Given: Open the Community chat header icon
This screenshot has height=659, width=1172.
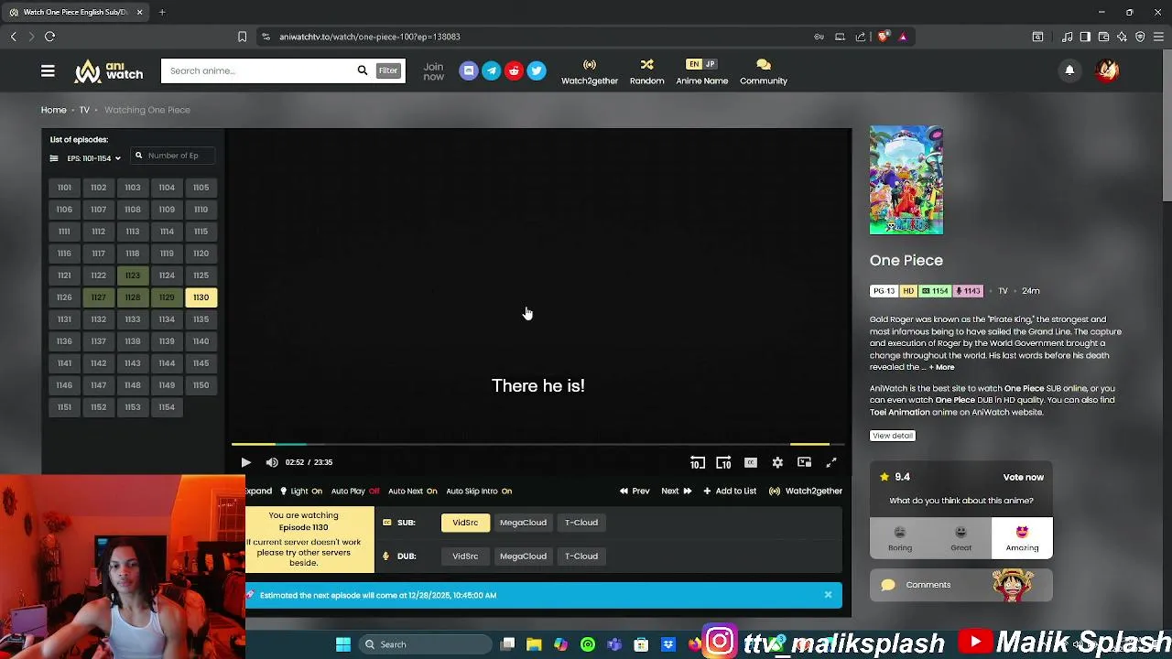Looking at the screenshot, I should tap(764, 71).
